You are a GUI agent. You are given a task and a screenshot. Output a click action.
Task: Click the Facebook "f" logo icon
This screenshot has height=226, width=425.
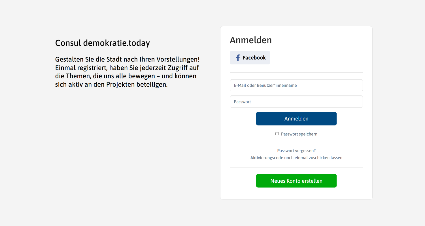(x=238, y=58)
